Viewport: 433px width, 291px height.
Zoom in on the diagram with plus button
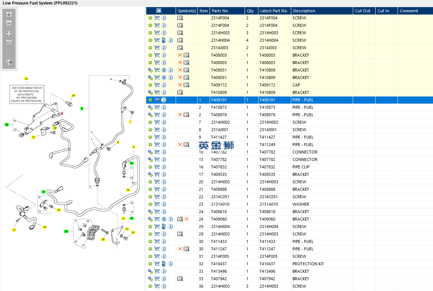click(x=9, y=15)
